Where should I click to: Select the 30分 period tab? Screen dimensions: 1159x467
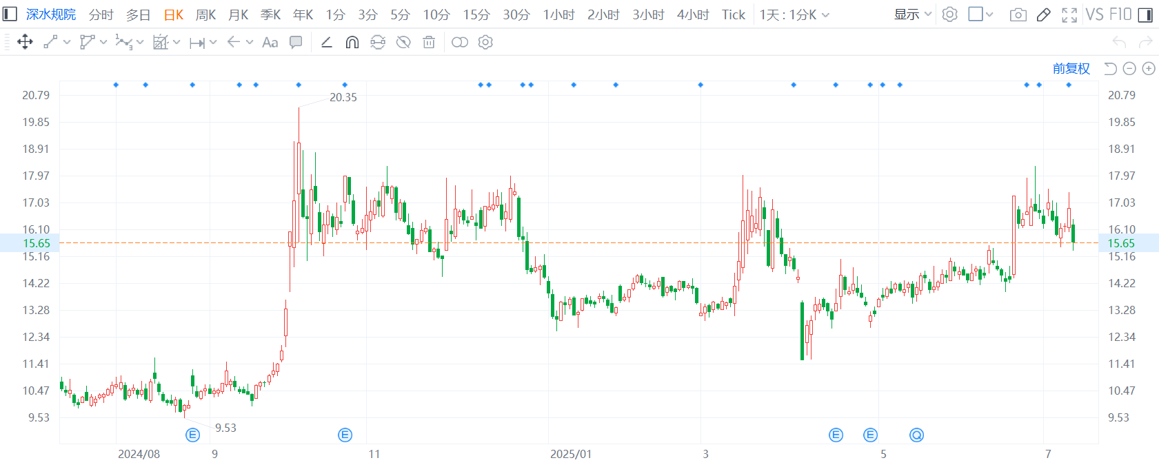pos(516,14)
